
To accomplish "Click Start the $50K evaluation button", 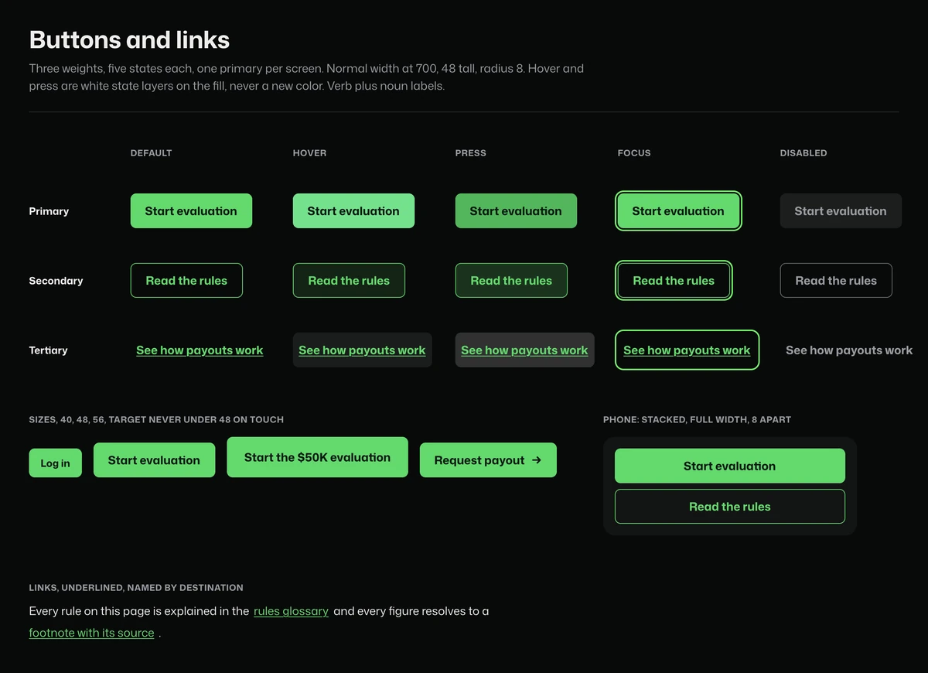I will [x=317, y=457].
